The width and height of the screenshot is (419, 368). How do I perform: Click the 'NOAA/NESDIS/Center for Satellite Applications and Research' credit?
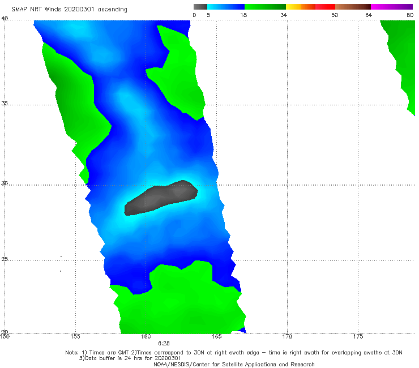tap(234, 365)
